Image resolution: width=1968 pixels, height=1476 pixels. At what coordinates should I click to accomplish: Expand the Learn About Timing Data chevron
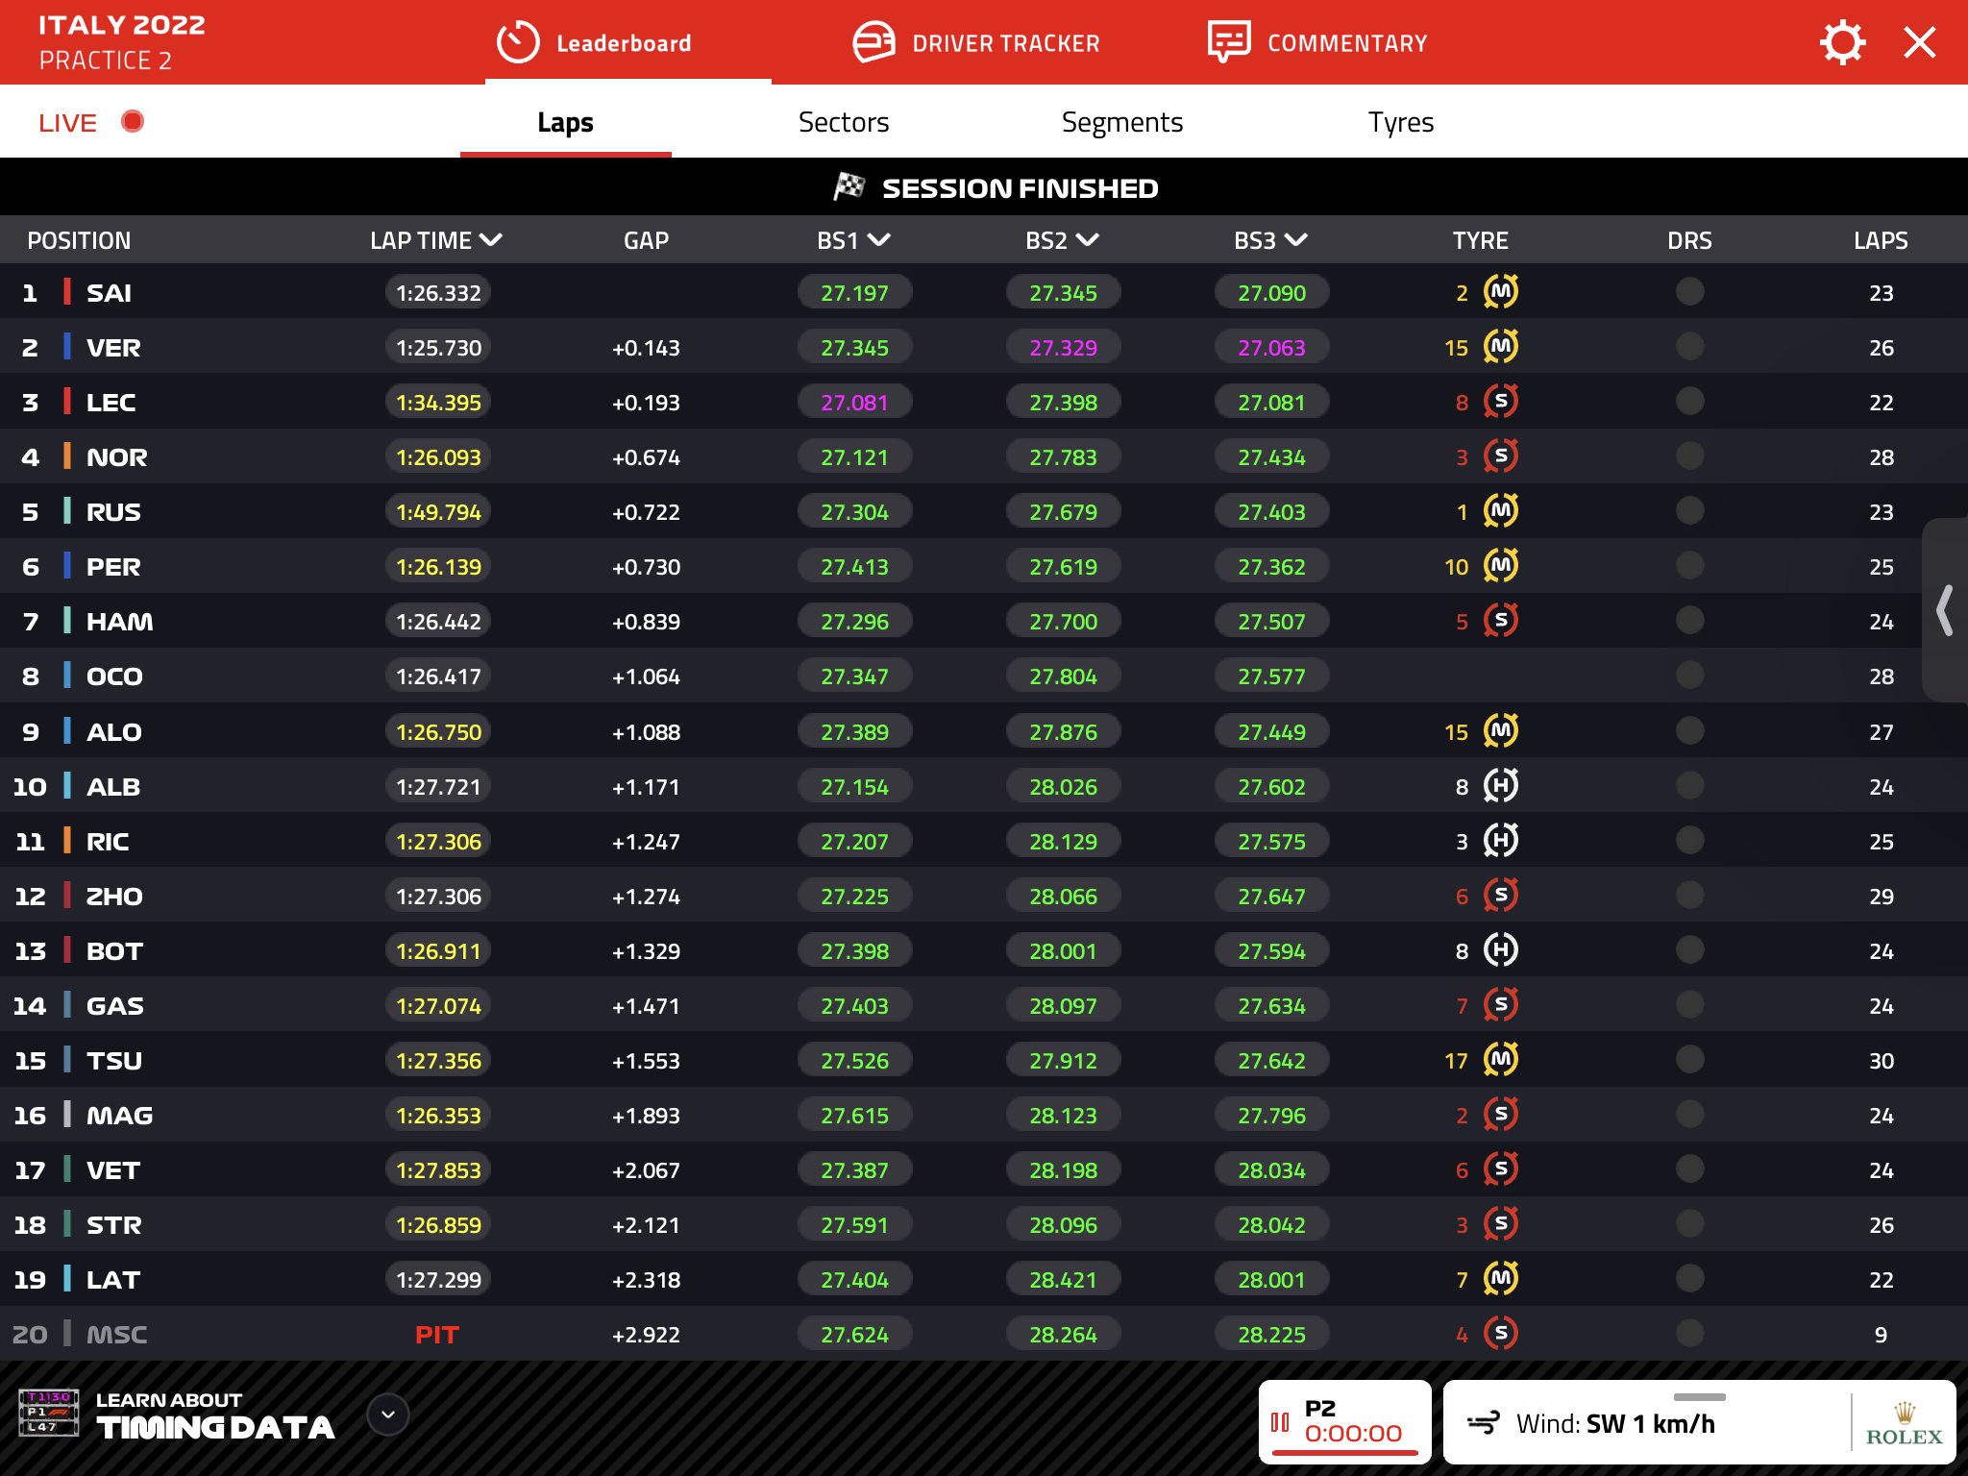pyautogui.click(x=388, y=1414)
